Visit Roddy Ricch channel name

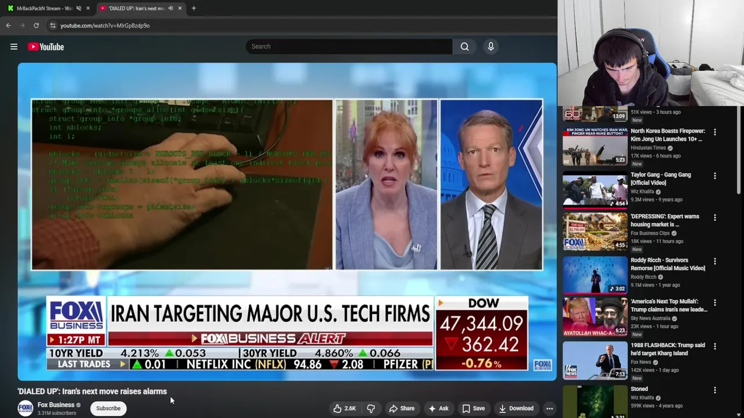coord(643,277)
